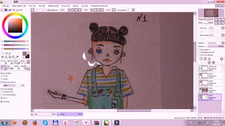This screenshot has height=126, width=225.
Task: Open the stabilizer value dropdown
Action: coord(133,10)
